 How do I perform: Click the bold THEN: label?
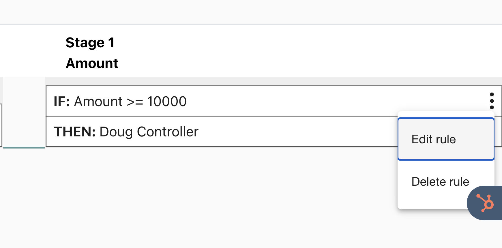tap(75, 132)
